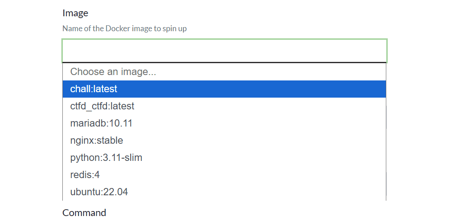Click the highlighted chall:latest entry

[x=94, y=89]
